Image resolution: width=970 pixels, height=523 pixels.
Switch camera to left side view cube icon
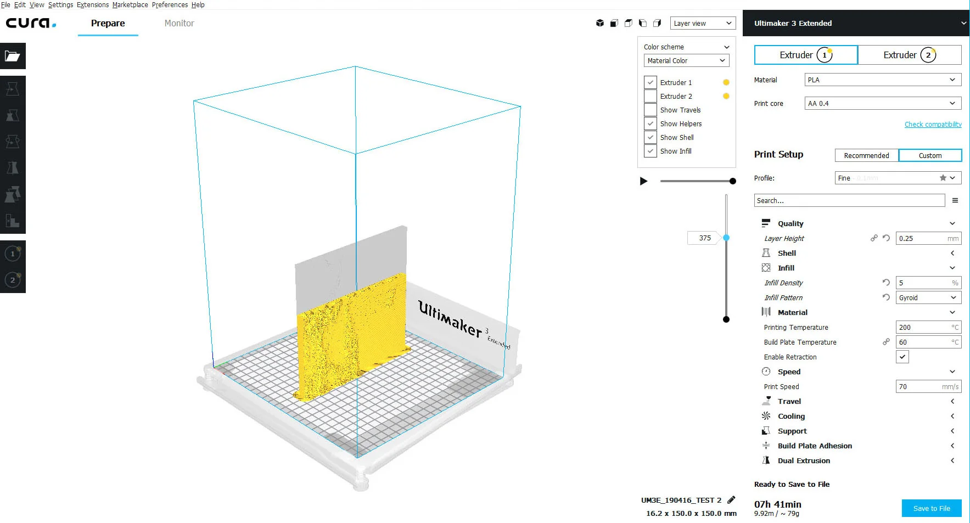pos(643,23)
